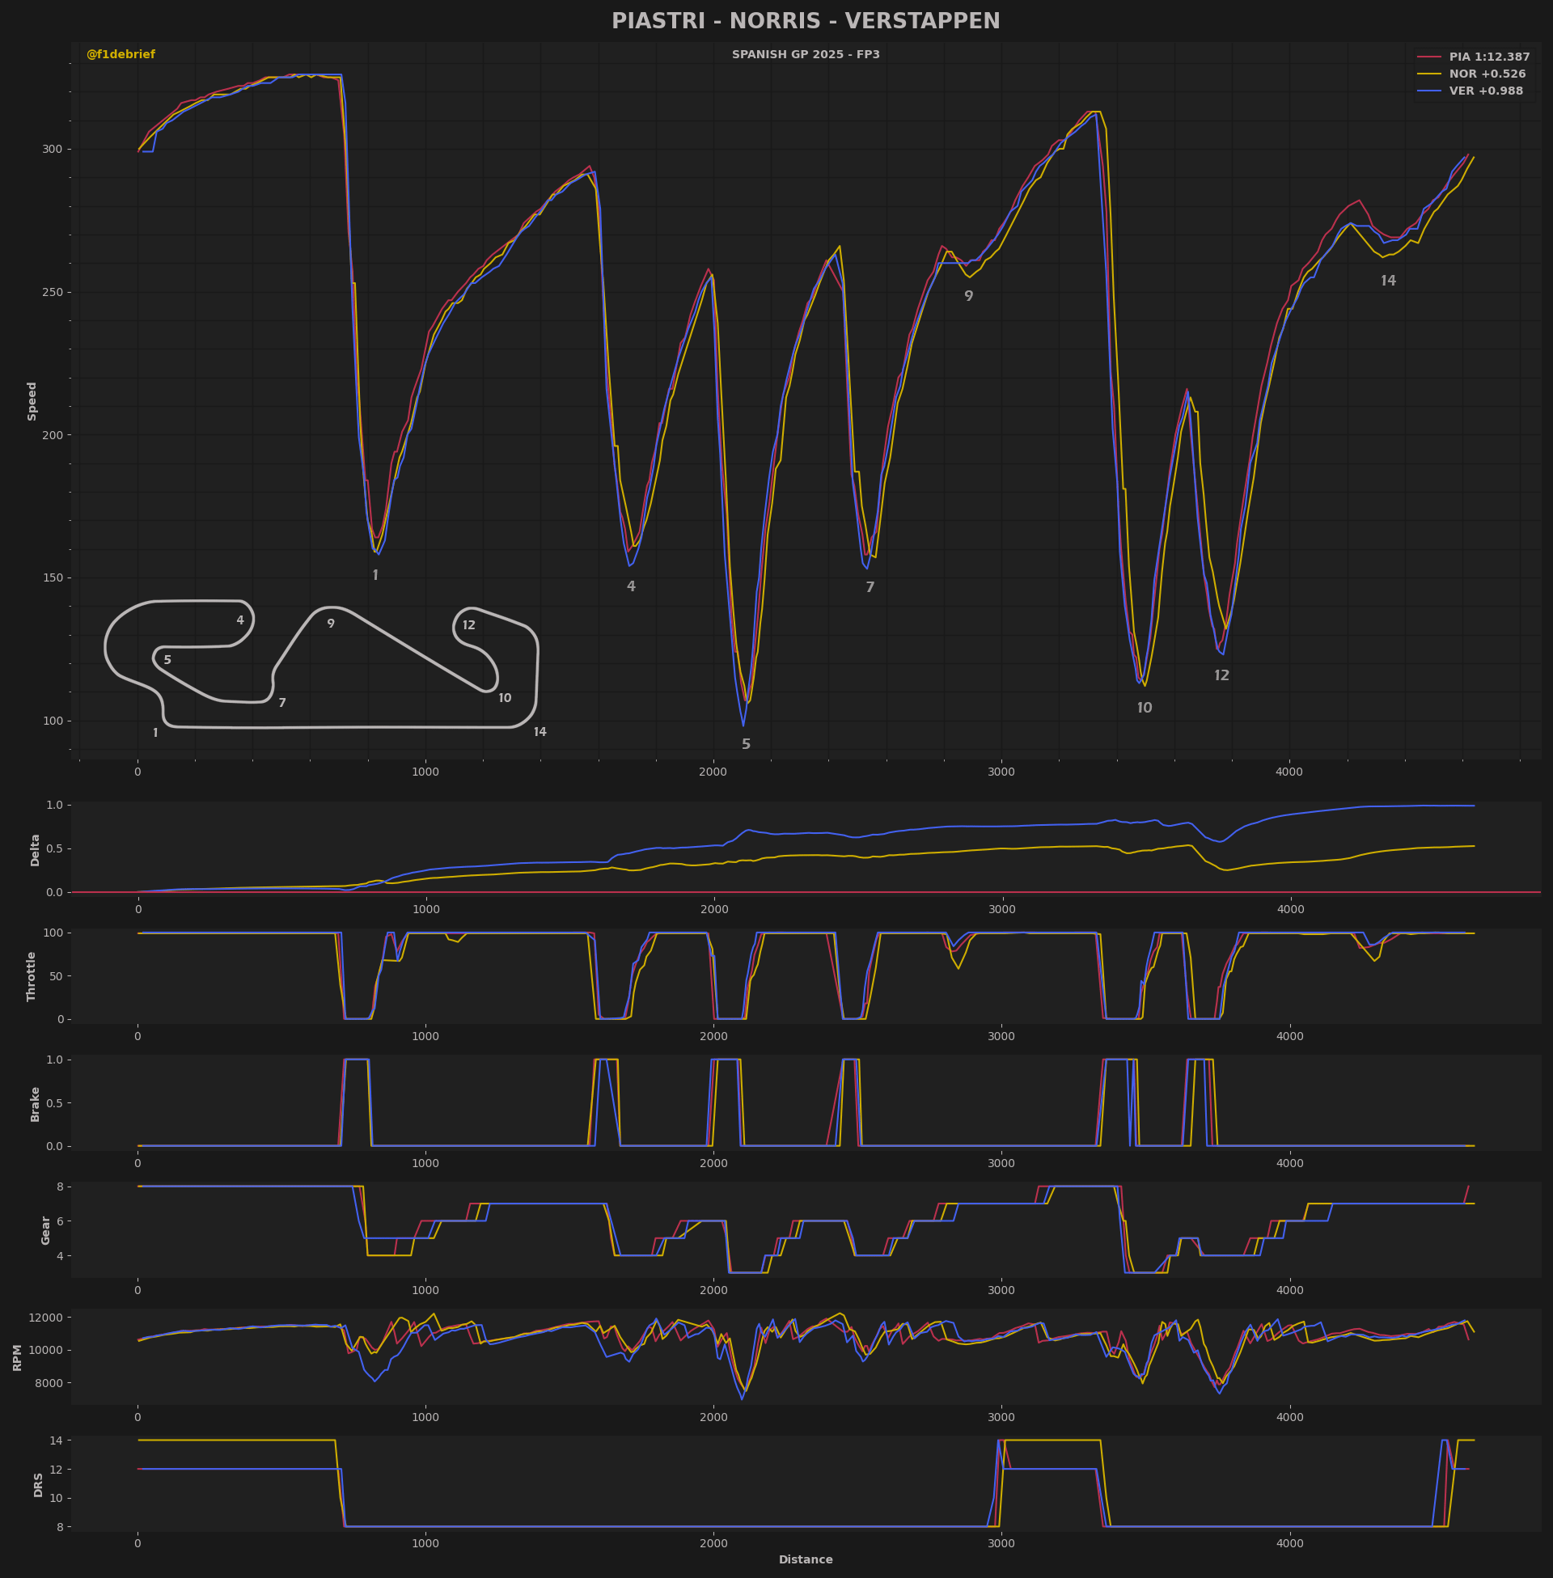Click the turn 12 label on speed chart
Viewport: 1553px width, 1578px height.
pyautogui.click(x=1221, y=675)
